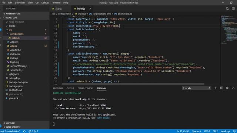The image size is (237, 133).
Task: Open the Selection menu
Action: tap(20, 3)
